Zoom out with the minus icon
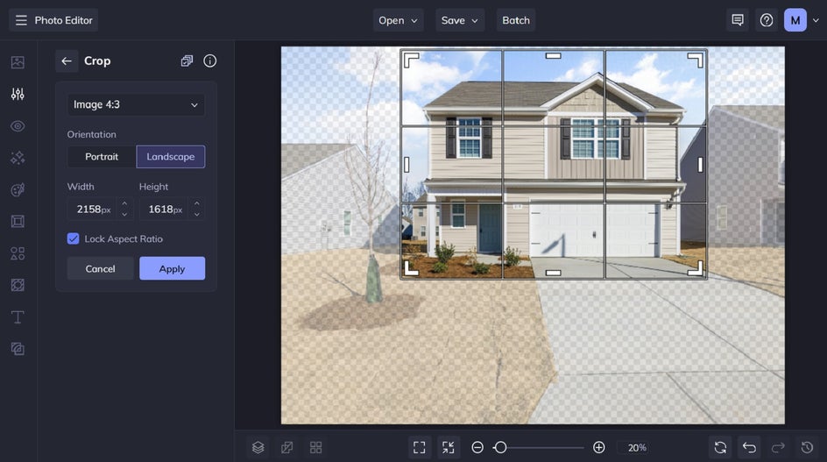 point(477,447)
